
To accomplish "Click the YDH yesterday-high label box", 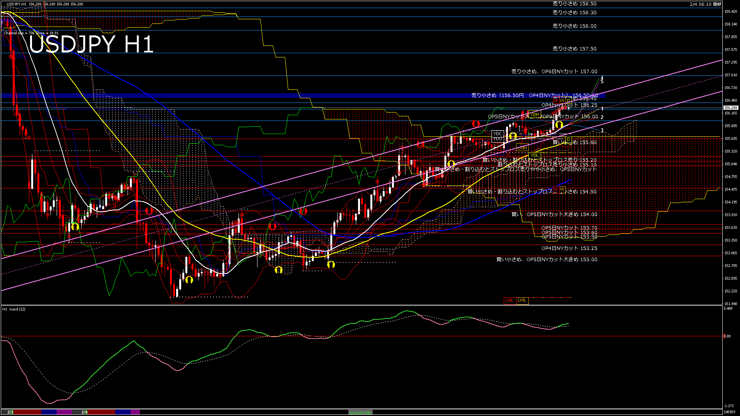I will pyautogui.click(x=534, y=114).
